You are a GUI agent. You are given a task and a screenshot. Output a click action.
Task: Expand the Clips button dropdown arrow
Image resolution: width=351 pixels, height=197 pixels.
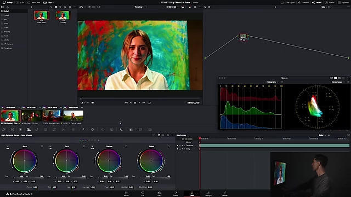[x=53, y=2]
